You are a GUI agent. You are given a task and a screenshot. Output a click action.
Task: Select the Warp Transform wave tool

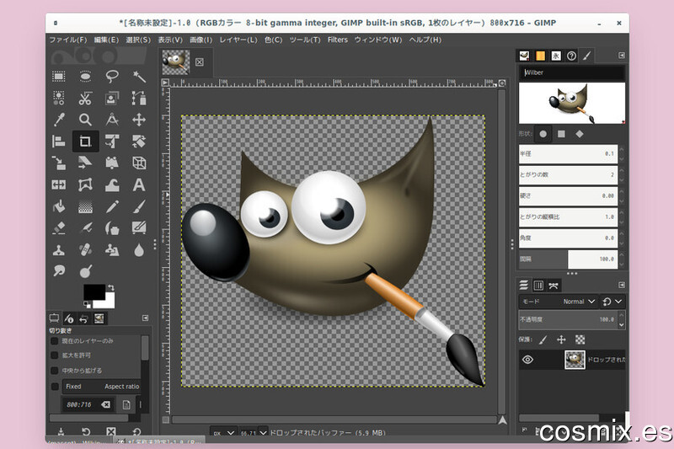coord(112,184)
